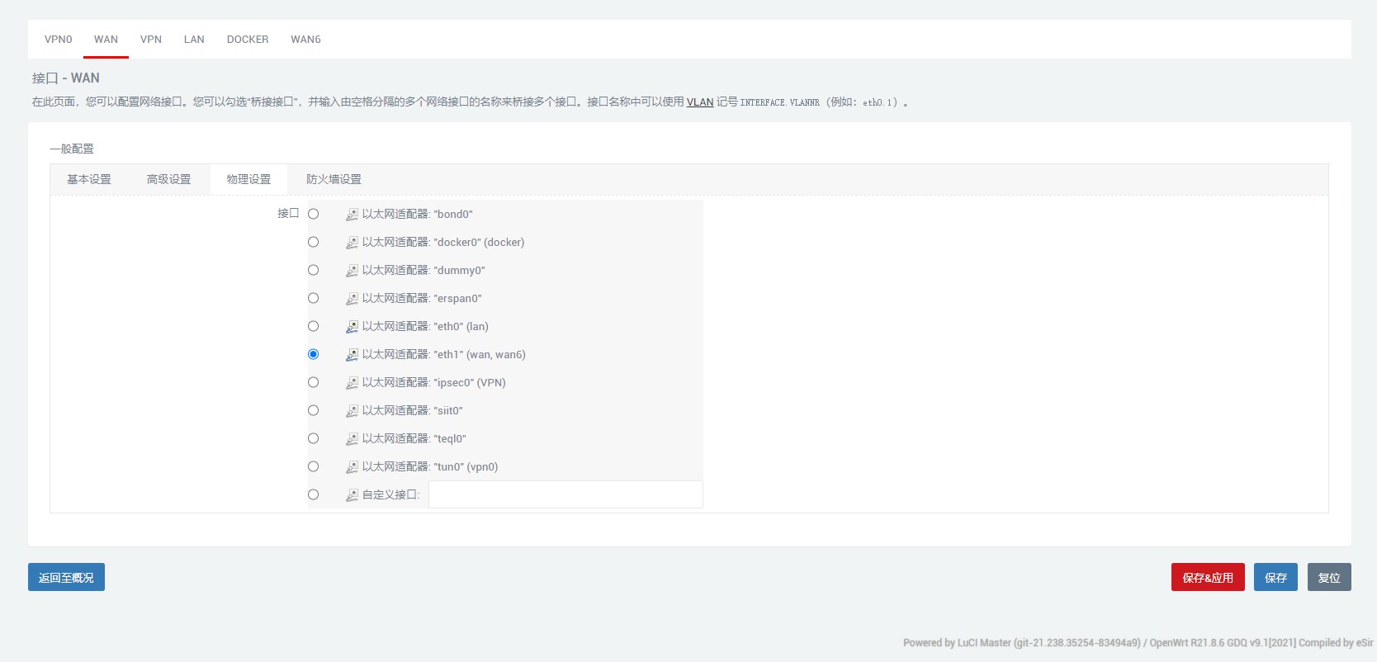1377x662 pixels.
Task: Click the 一般配置 section title
Action: 72,149
